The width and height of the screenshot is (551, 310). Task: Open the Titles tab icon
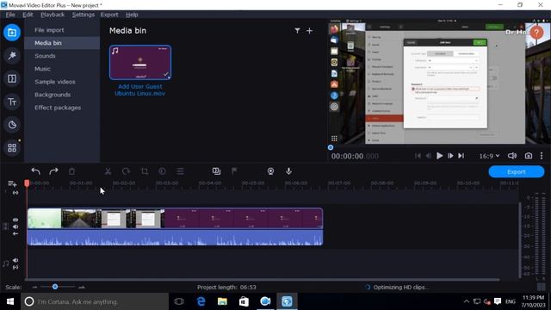(x=12, y=102)
